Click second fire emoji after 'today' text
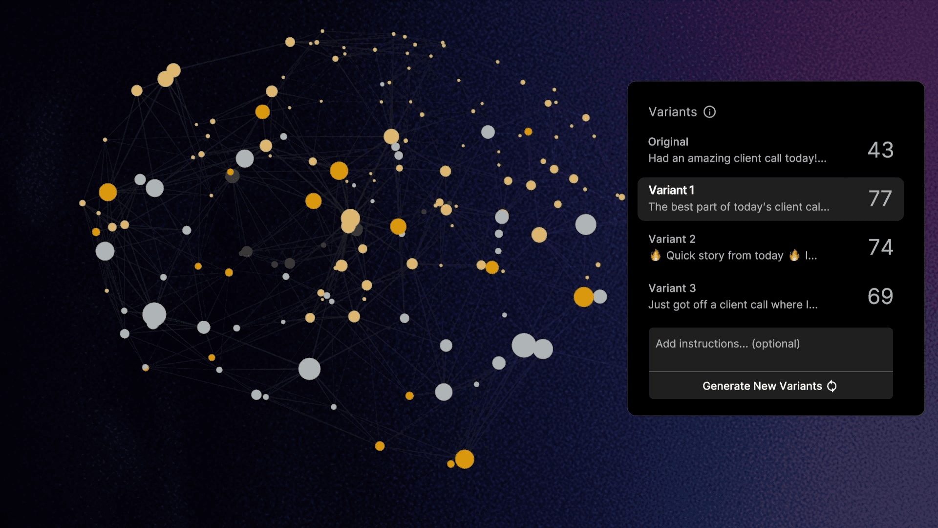Viewport: 938px width, 528px height. pos(794,255)
